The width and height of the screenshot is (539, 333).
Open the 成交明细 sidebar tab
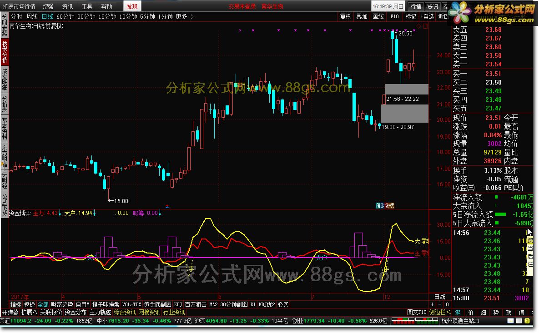(5, 80)
